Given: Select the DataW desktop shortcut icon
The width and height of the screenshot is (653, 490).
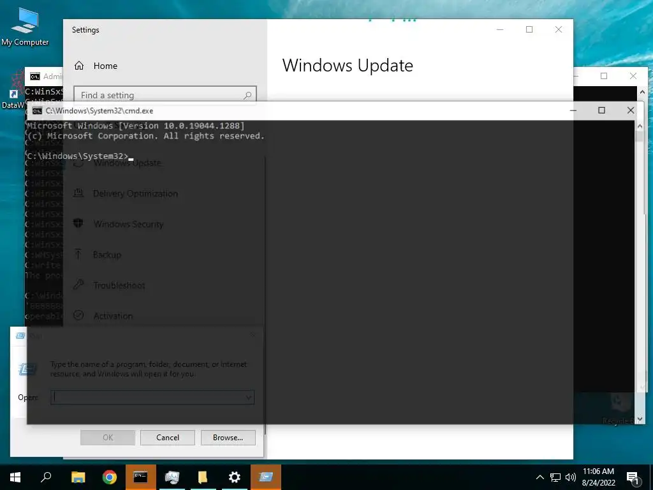Looking at the screenshot, I should click(x=13, y=90).
